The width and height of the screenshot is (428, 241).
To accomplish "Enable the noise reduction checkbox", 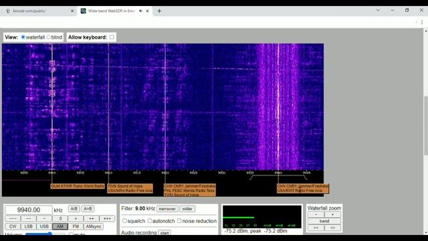I will pyautogui.click(x=179, y=221).
